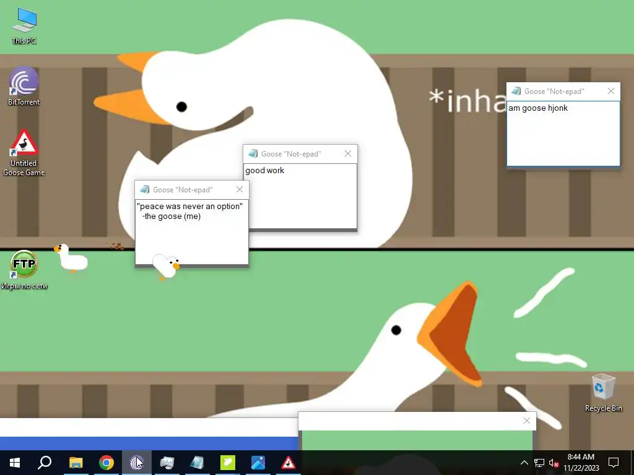Launch Google Chrome from the taskbar
This screenshot has height=475, width=634.
(106, 463)
